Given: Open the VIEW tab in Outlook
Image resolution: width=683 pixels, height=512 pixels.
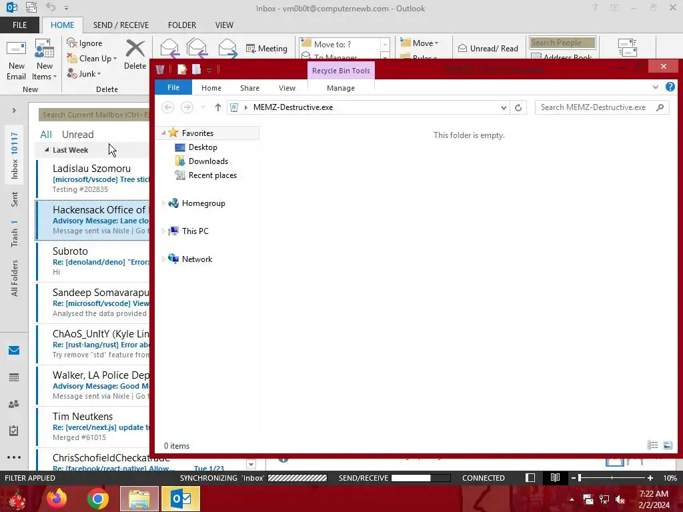Looking at the screenshot, I should pos(224,25).
